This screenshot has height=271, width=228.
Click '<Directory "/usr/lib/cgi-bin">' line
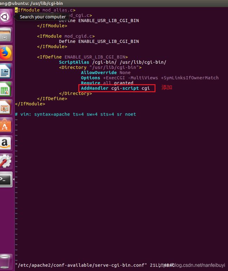[x=100, y=67]
